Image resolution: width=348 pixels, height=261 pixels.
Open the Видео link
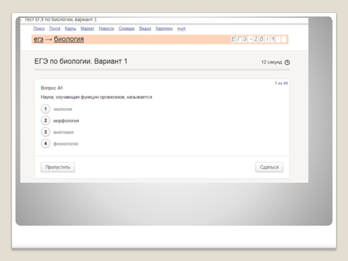[x=145, y=28]
